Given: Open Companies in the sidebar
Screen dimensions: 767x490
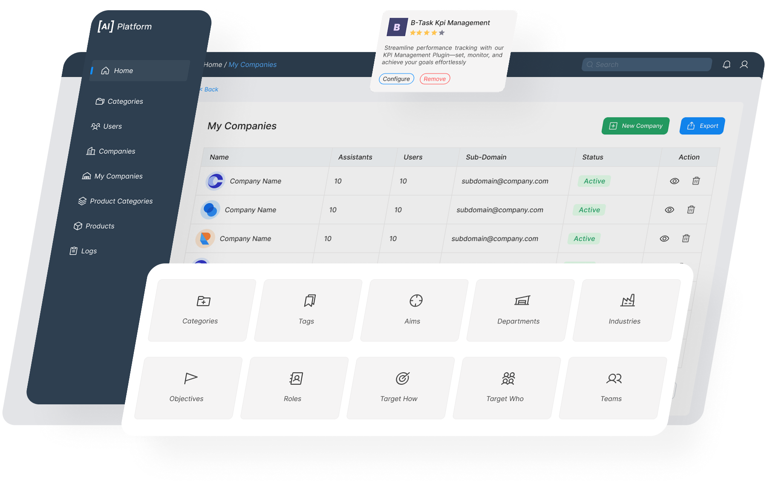Looking at the screenshot, I should [111, 151].
